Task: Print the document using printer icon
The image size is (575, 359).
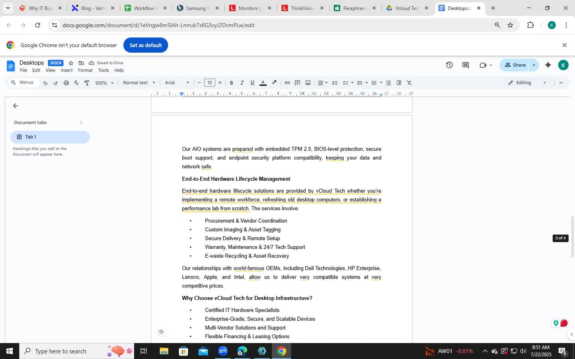Action: click(66, 83)
